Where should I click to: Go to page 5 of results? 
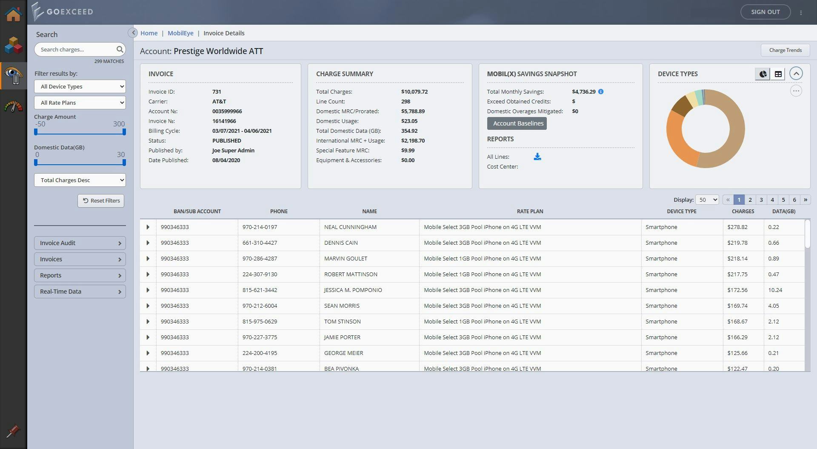(783, 200)
